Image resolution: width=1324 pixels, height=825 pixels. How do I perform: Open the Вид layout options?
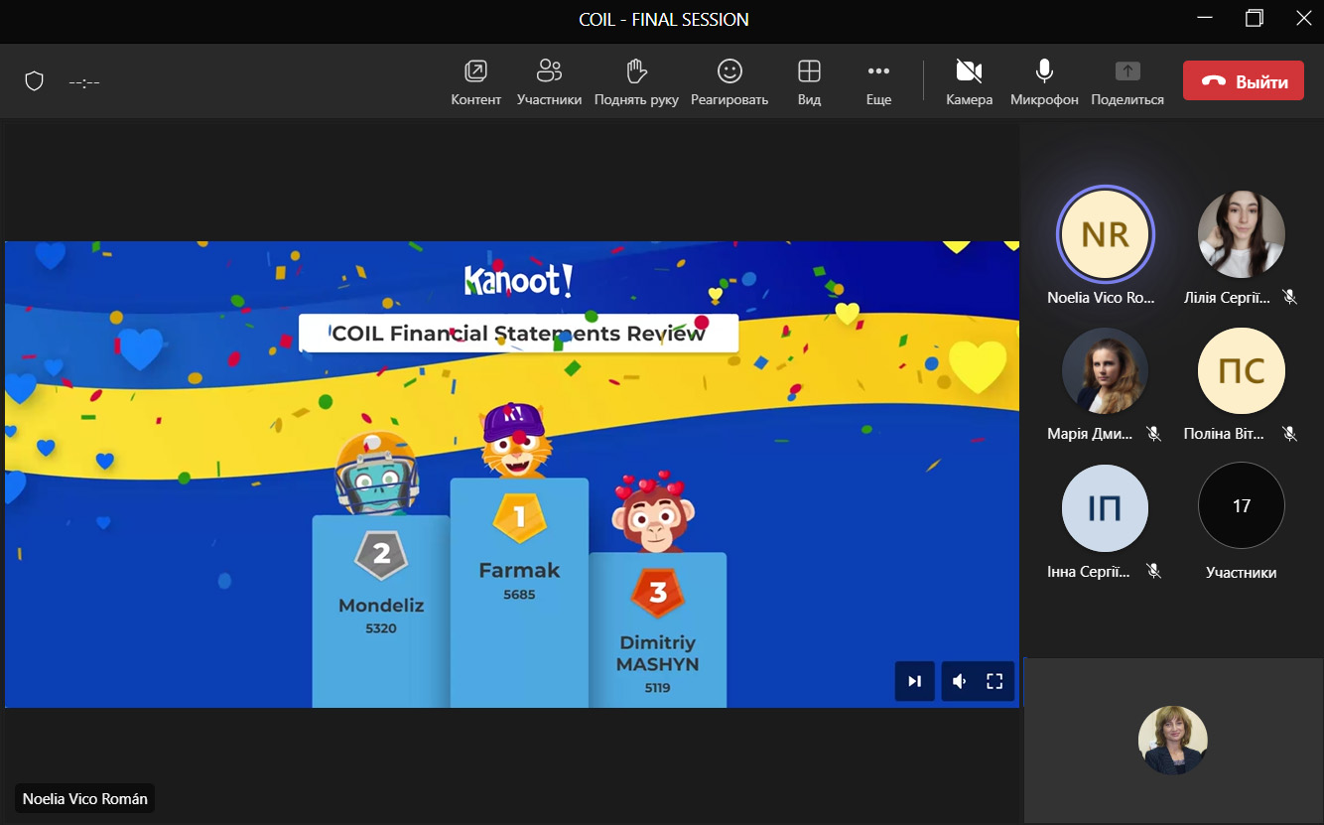pos(809,81)
